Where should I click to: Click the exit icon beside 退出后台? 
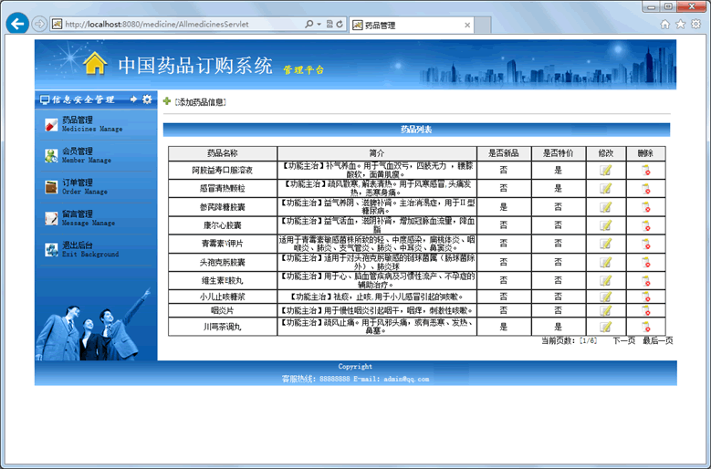point(51,249)
